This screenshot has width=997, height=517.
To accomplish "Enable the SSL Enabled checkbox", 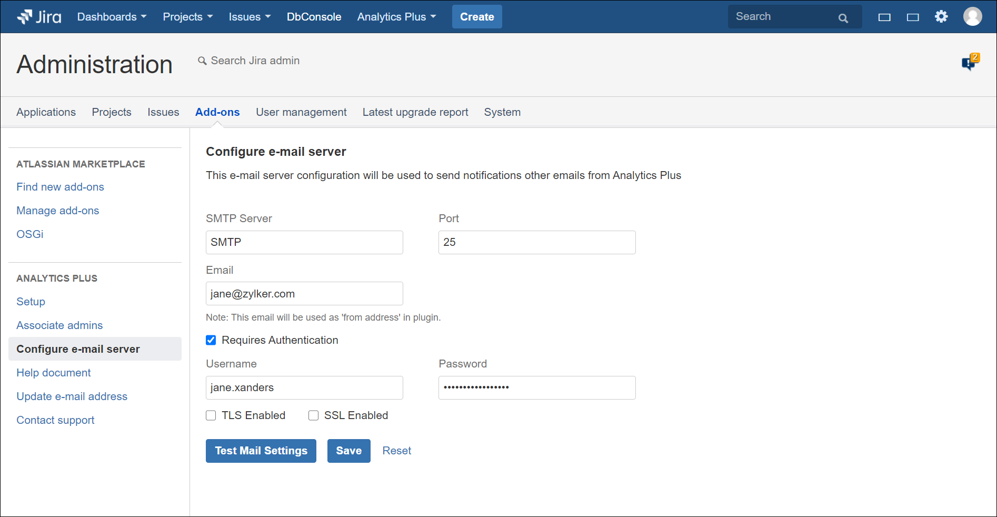I will pyautogui.click(x=314, y=415).
